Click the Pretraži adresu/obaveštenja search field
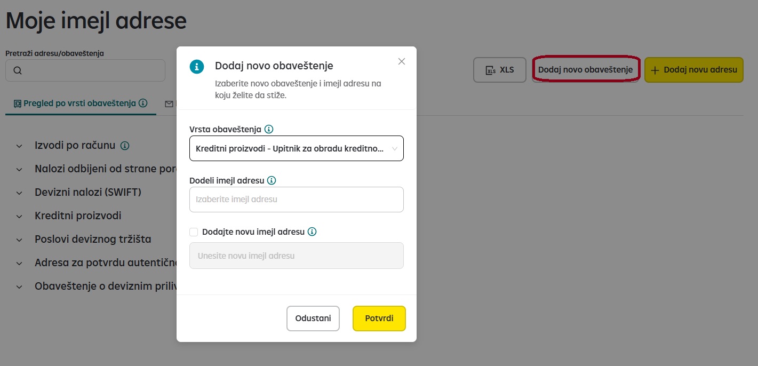Image resolution: width=758 pixels, height=366 pixels. coord(85,70)
